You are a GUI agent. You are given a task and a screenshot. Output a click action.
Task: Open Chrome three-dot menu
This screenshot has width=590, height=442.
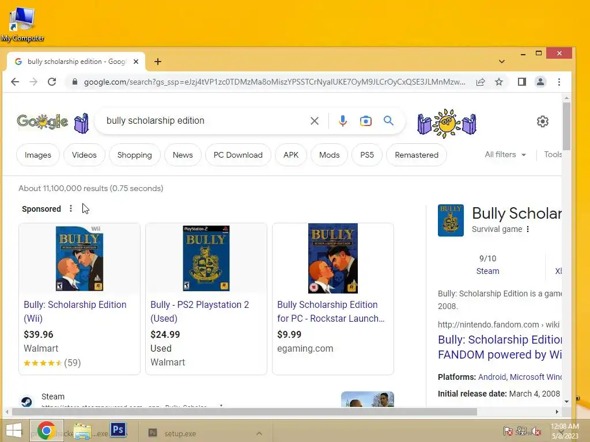pyautogui.click(x=559, y=82)
